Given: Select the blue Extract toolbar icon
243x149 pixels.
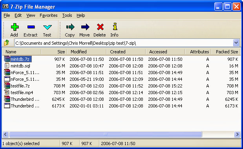Looking at the screenshot, I should (31, 27).
